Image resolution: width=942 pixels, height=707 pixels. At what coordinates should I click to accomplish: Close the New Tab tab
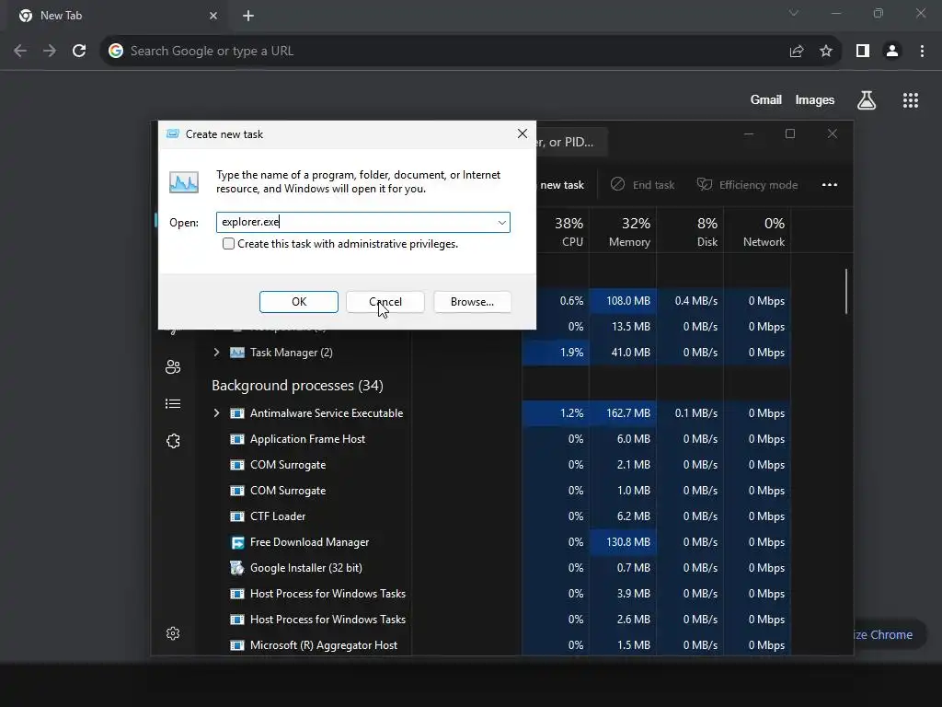(213, 16)
